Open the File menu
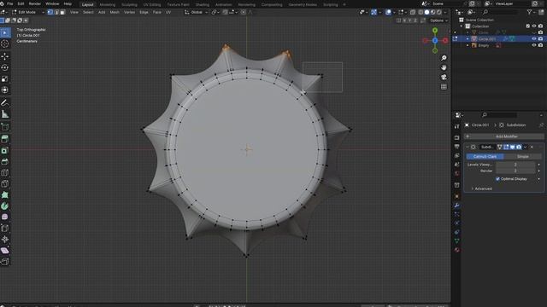Screen dimensions: 547x307 9,3
